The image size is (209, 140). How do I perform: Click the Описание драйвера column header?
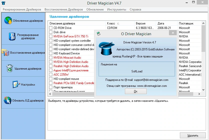[77, 23]
